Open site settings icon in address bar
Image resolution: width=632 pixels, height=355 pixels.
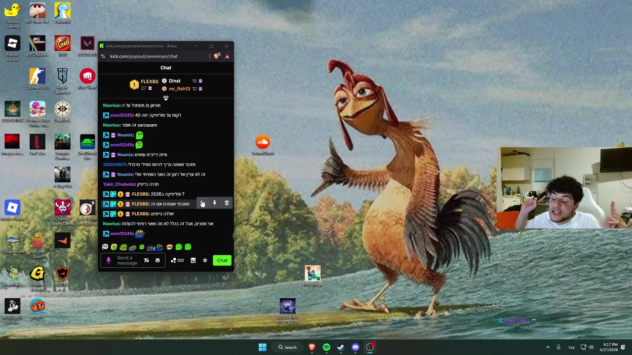[103, 56]
